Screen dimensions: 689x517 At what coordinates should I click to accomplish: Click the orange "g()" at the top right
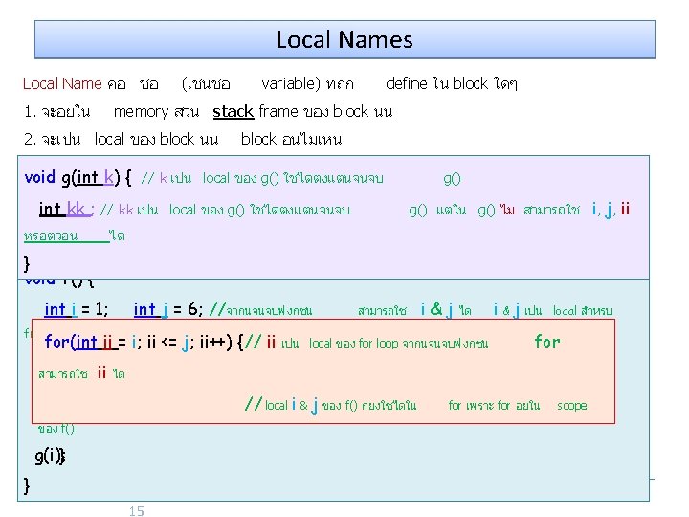452,178
